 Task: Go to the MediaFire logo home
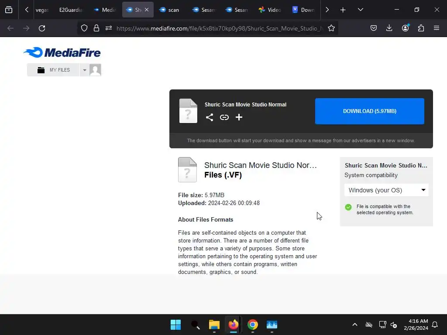[62, 52]
